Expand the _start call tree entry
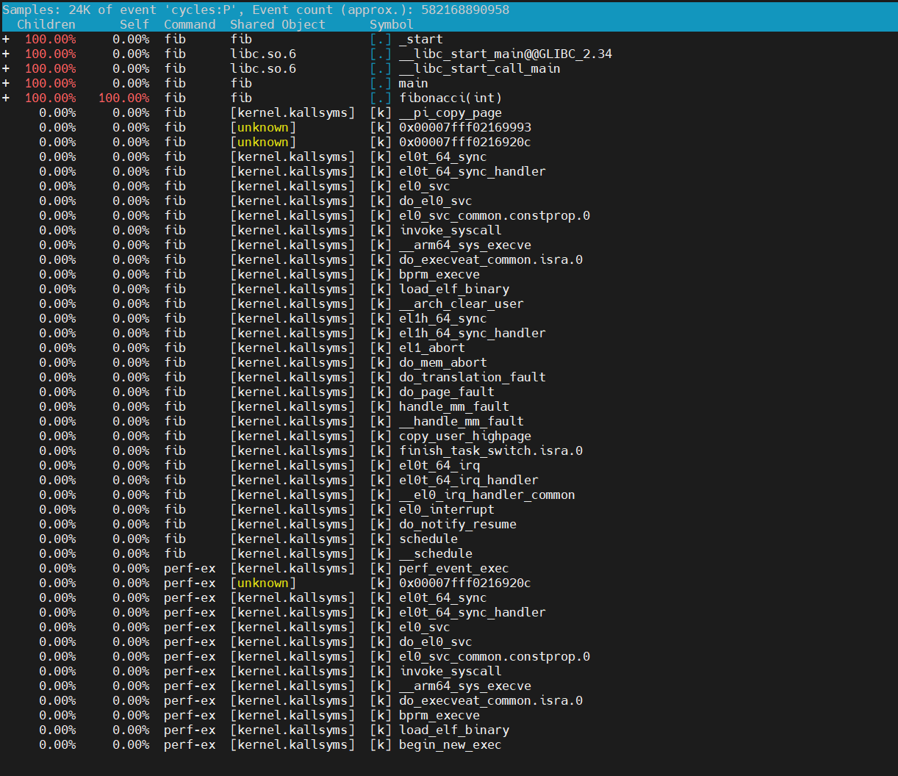 6,39
